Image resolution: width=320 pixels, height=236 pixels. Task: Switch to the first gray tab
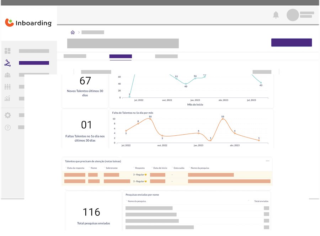pos(75,56)
